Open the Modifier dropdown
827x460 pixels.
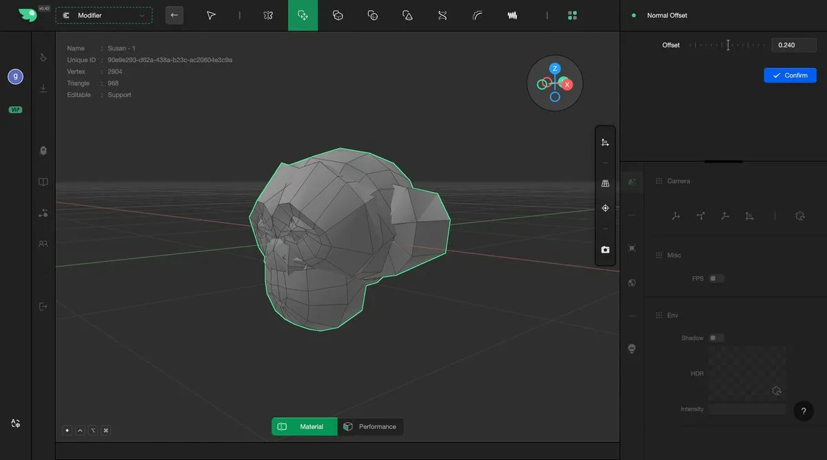click(x=104, y=15)
